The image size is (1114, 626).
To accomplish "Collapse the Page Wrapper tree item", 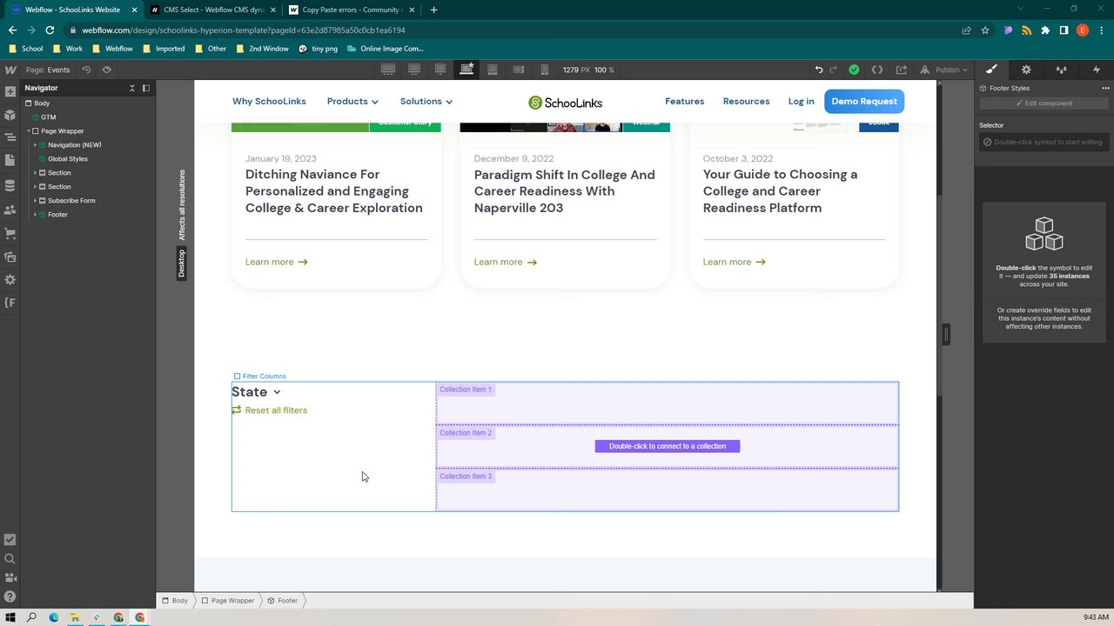I will click(28, 131).
